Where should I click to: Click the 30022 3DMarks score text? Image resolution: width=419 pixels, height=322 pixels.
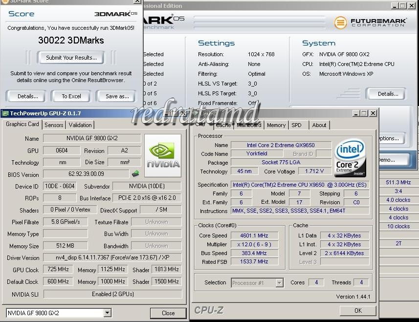point(71,41)
